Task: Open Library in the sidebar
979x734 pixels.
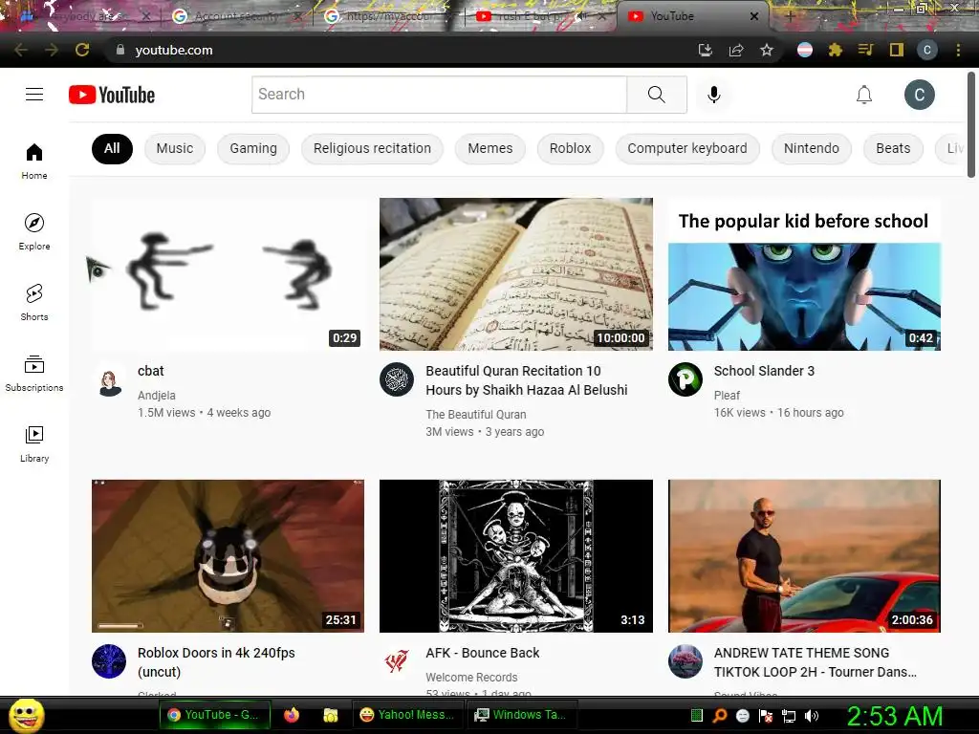Action: click(34, 443)
